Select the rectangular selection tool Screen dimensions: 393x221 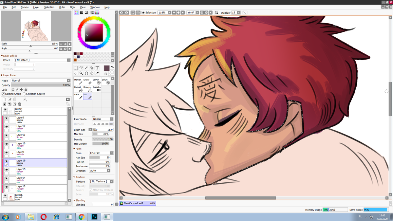76,68
